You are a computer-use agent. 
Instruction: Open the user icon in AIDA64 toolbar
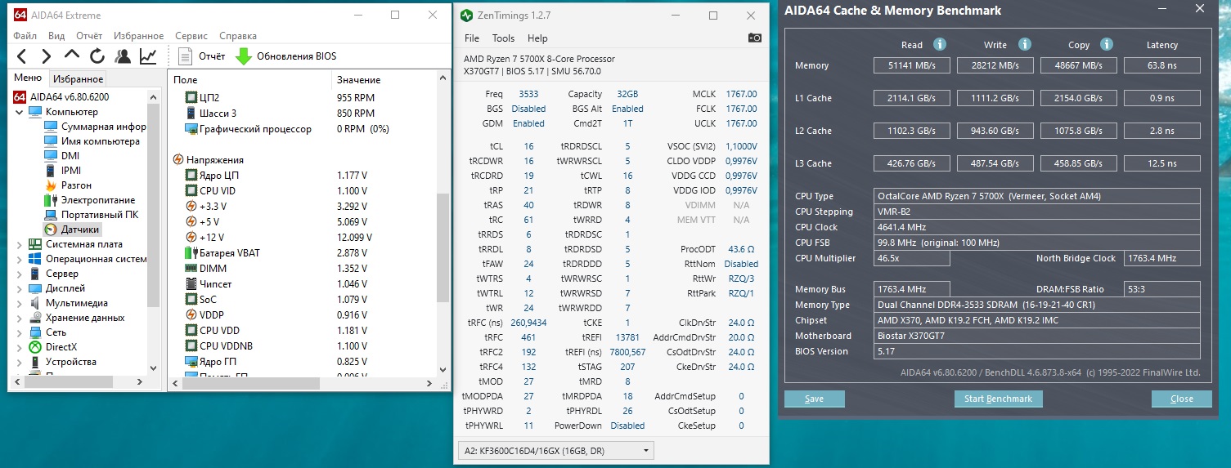123,56
